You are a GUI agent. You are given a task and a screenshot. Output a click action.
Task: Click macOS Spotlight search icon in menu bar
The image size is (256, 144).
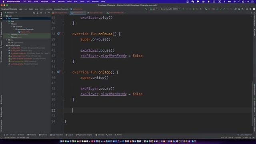click(x=239, y=2)
